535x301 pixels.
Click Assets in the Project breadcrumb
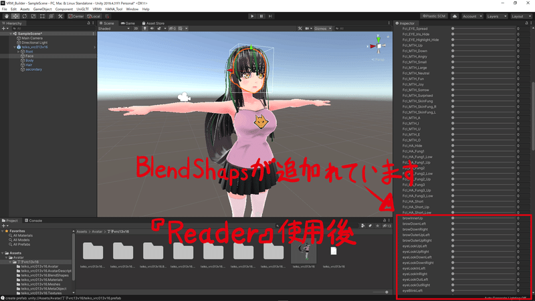pyautogui.click(x=82, y=231)
